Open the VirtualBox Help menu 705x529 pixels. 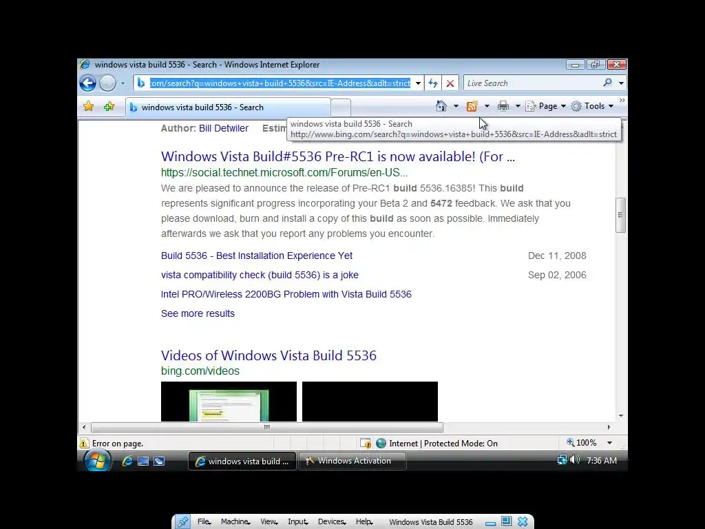coord(364,522)
